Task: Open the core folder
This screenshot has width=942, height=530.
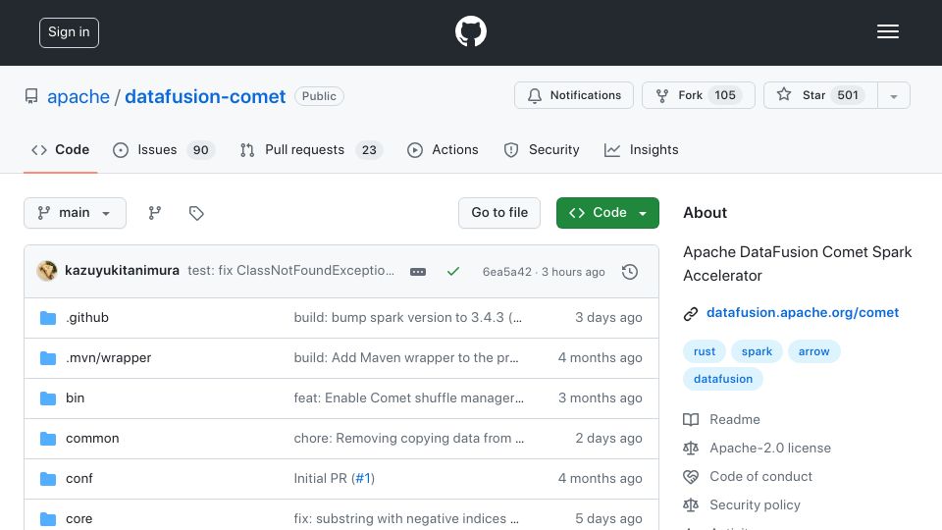Action: click(78, 518)
